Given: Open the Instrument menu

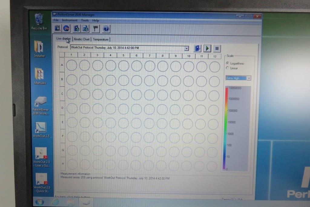Looking at the screenshot, I should 70,20.
